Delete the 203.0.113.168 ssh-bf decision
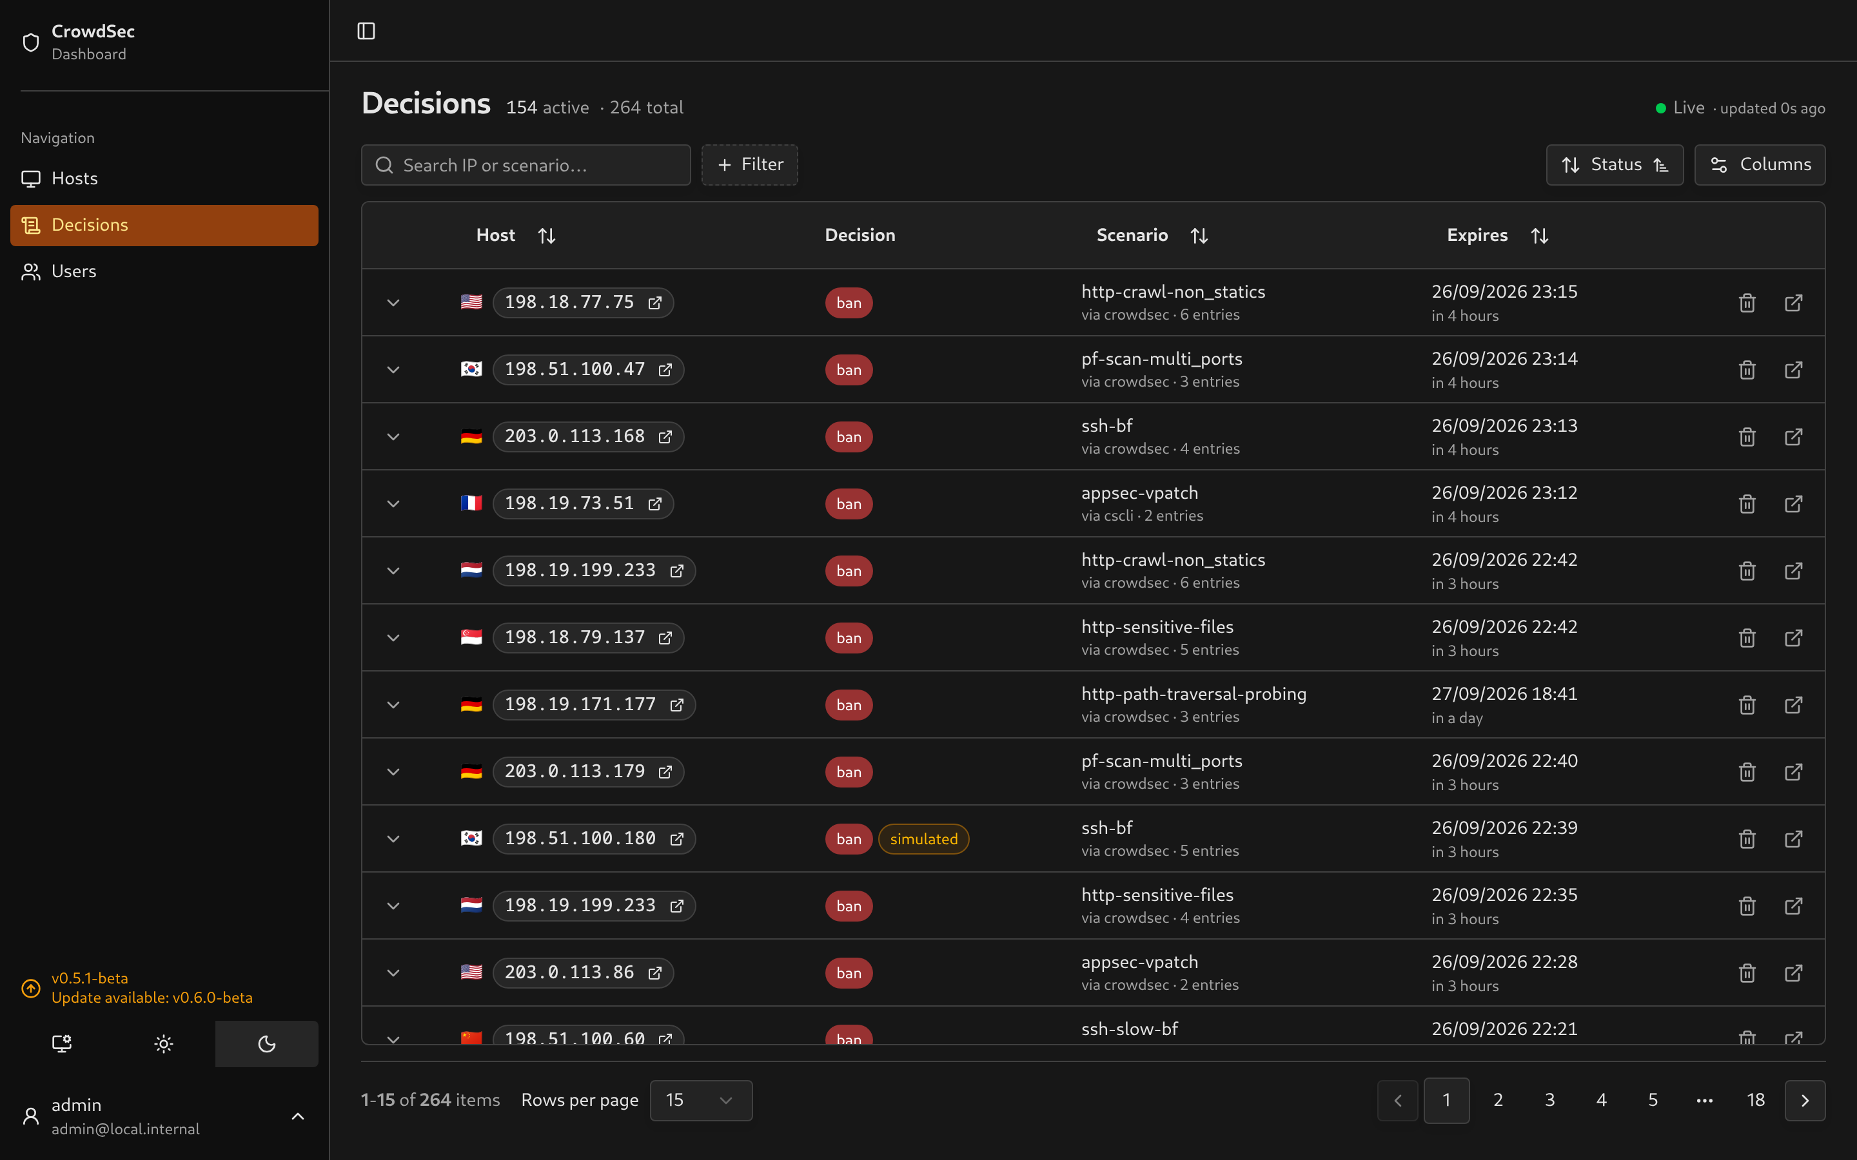 point(1747,436)
